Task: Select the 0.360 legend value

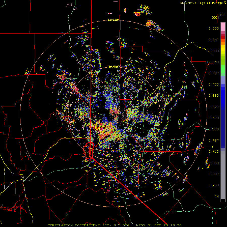Action: click(x=214, y=163)
